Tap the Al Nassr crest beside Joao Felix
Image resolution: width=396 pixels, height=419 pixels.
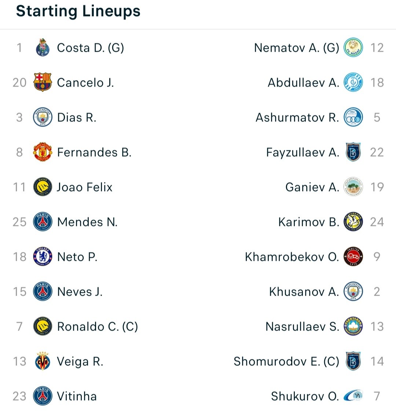pos(43,187)
